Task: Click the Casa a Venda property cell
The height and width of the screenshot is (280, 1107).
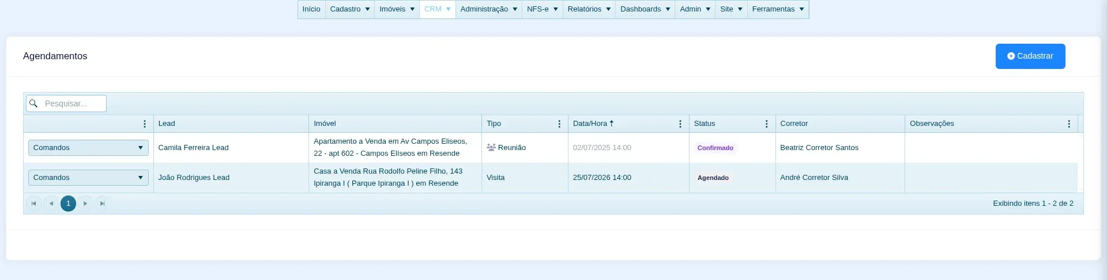Action: click(395, 178)
